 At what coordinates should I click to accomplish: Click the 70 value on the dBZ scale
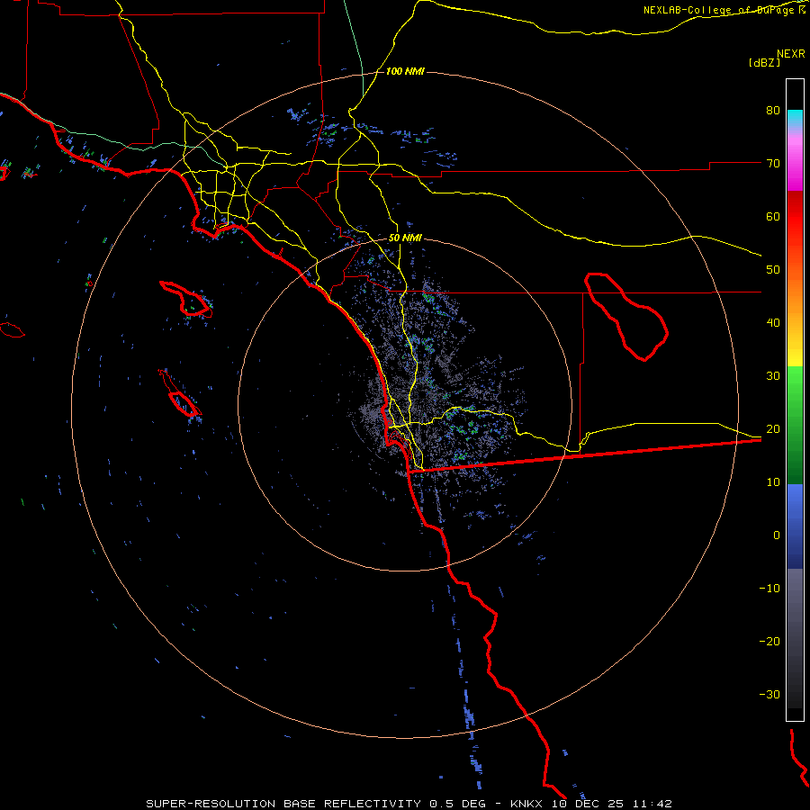pos(773,164)
